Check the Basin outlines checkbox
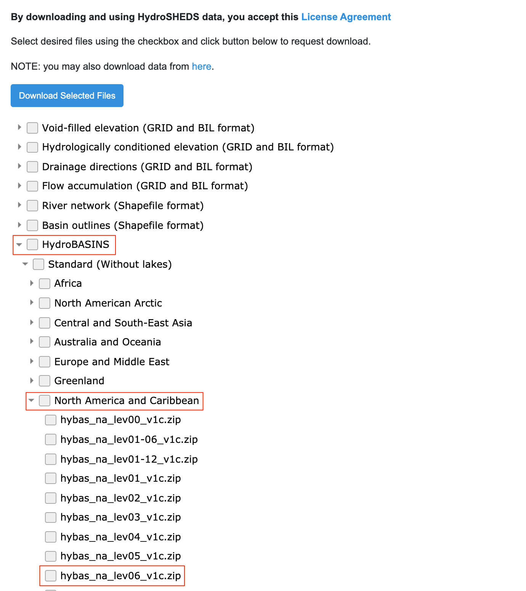Viewport: 526px width, 591px height. (x=32, y=225)
